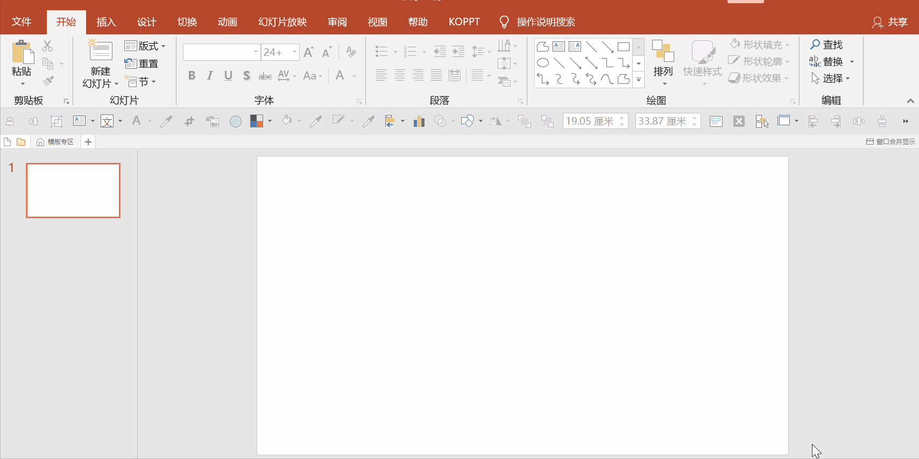Expand the Layout (版式) dropdown

tap(145, 46)
